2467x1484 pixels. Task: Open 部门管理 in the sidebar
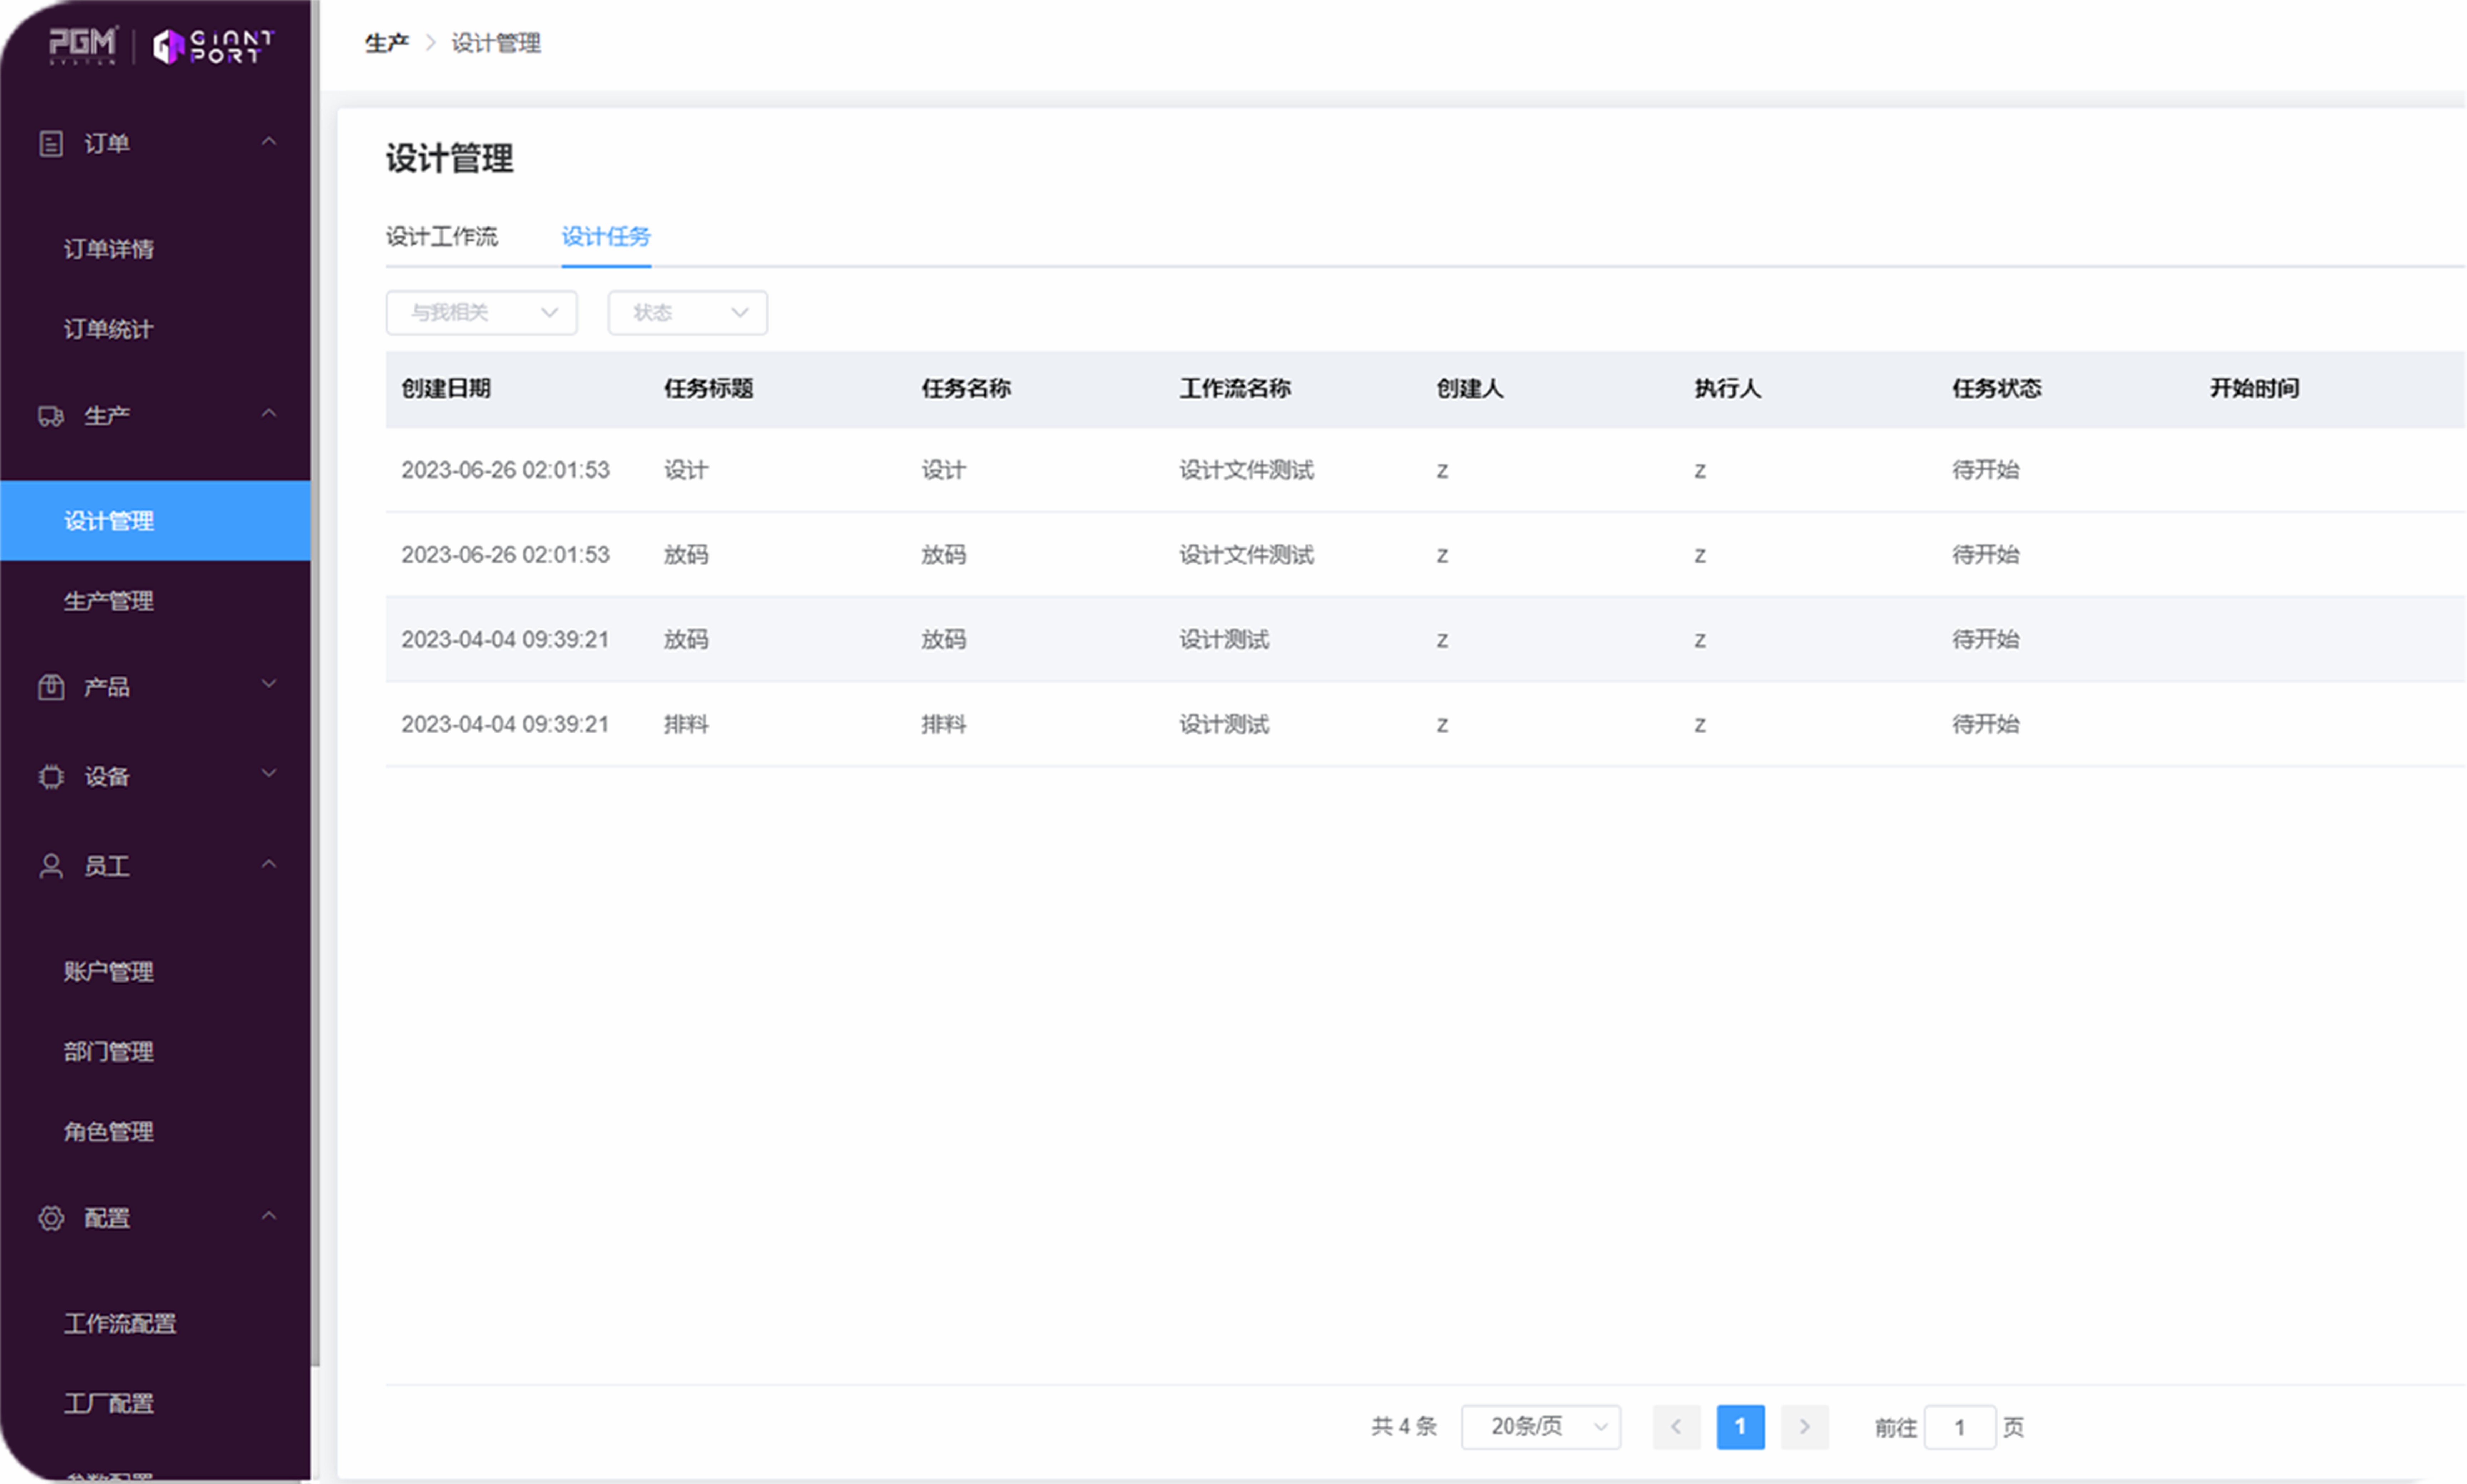pyautogui.click(x=109, y=1052)
